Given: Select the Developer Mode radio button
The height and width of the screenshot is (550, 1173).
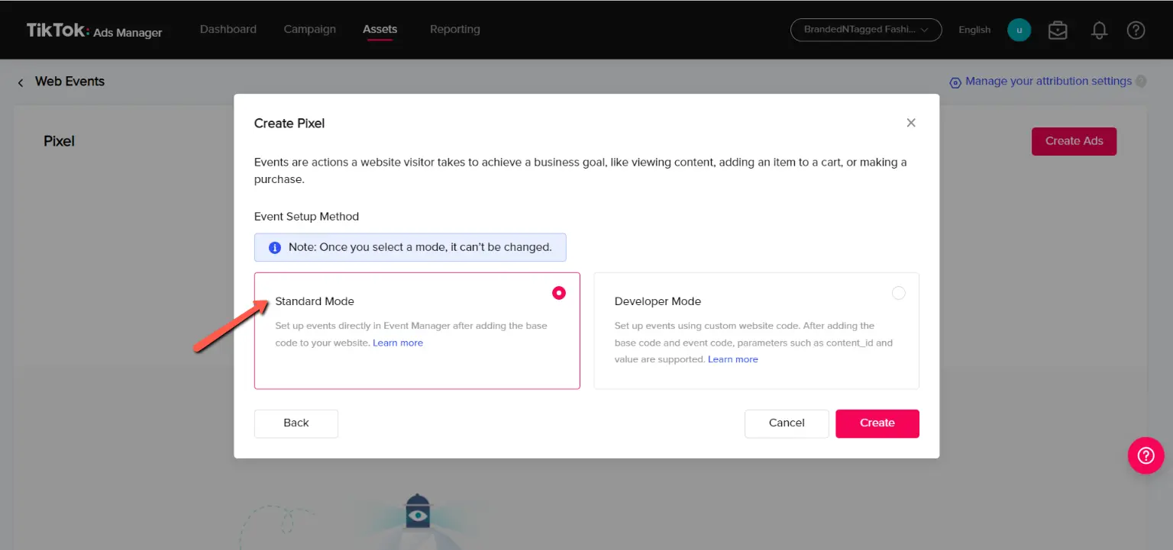Looking at the screenshot, I should [899, 293].
